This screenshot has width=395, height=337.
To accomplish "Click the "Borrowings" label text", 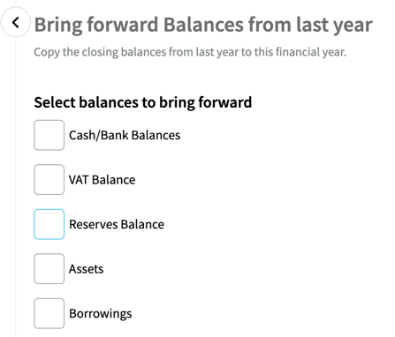I will [101, 314].
